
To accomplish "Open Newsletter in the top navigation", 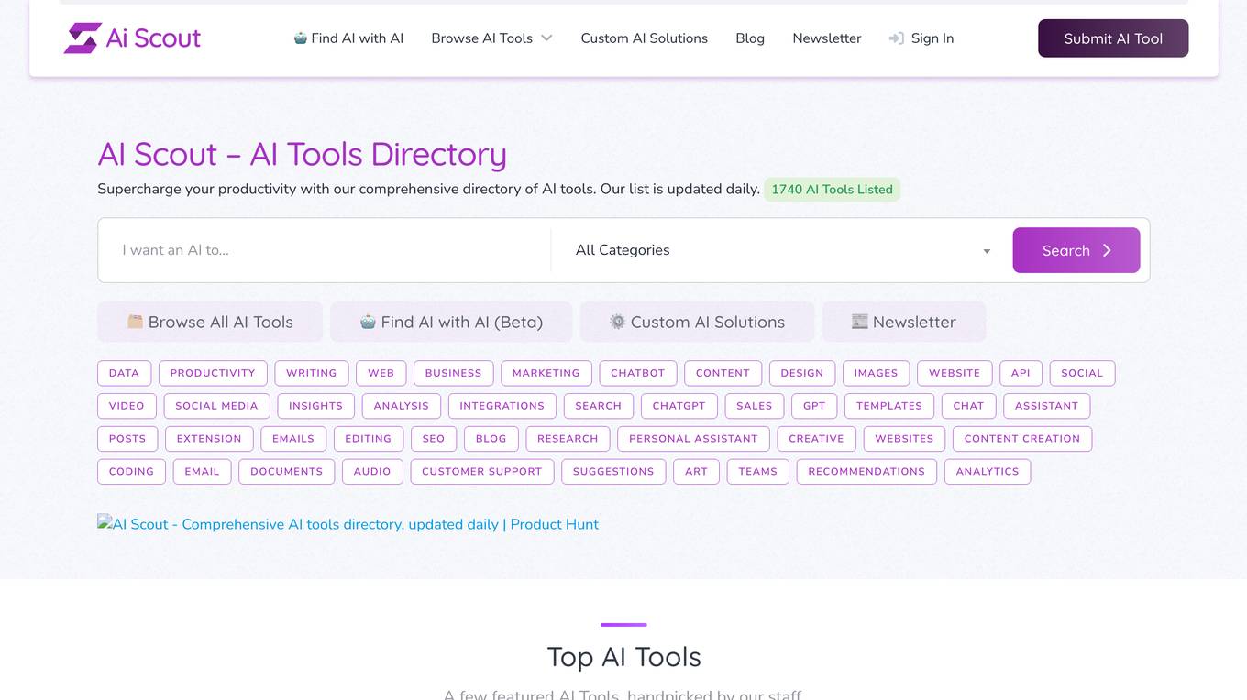I will 827,38.
